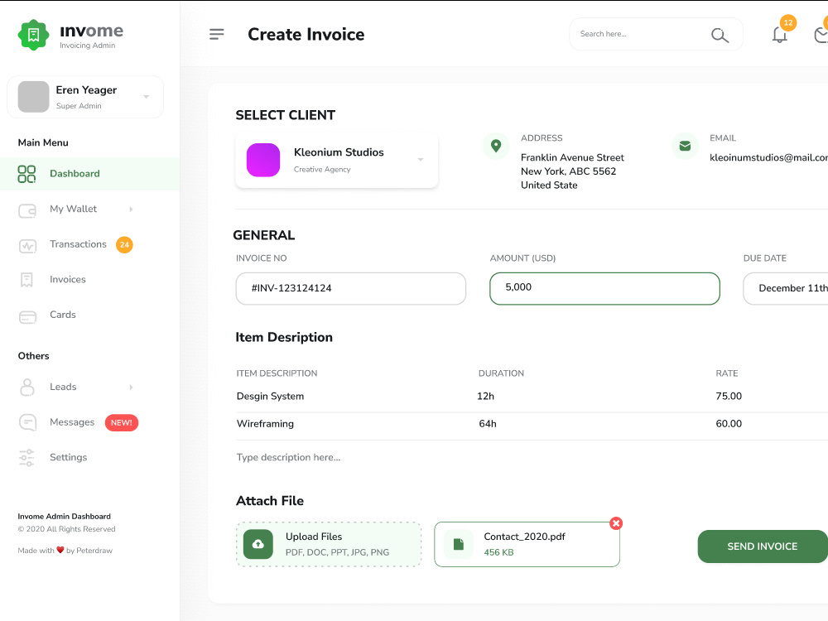Open notifications bell icon
Screen dimensions: 828x621
(x=779, y=35)
